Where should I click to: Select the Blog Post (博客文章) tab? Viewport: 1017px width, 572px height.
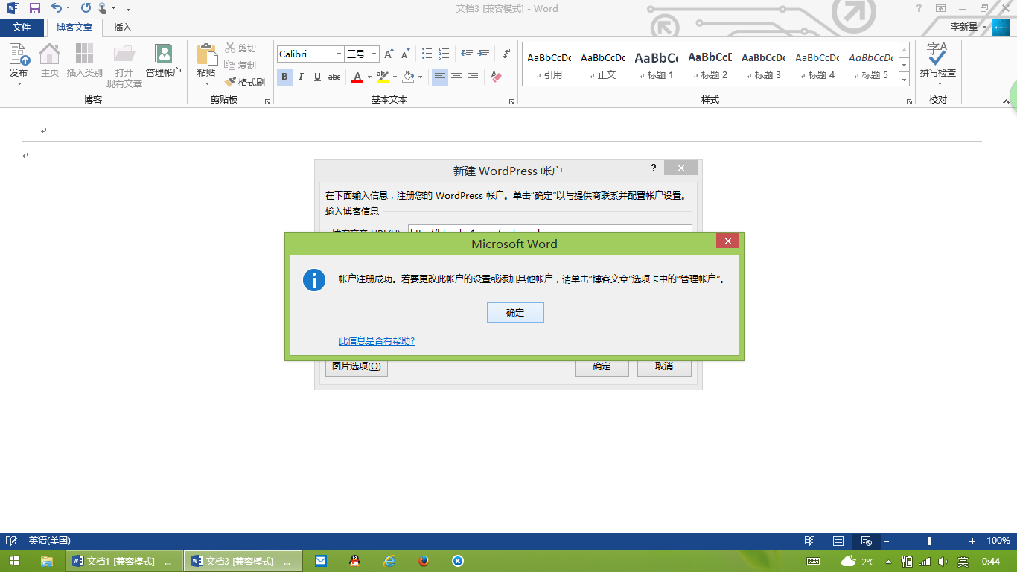(x=74, y=28)
